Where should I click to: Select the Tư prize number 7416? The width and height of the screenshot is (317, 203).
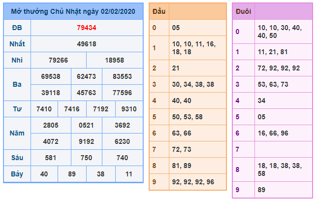point(72,108)
